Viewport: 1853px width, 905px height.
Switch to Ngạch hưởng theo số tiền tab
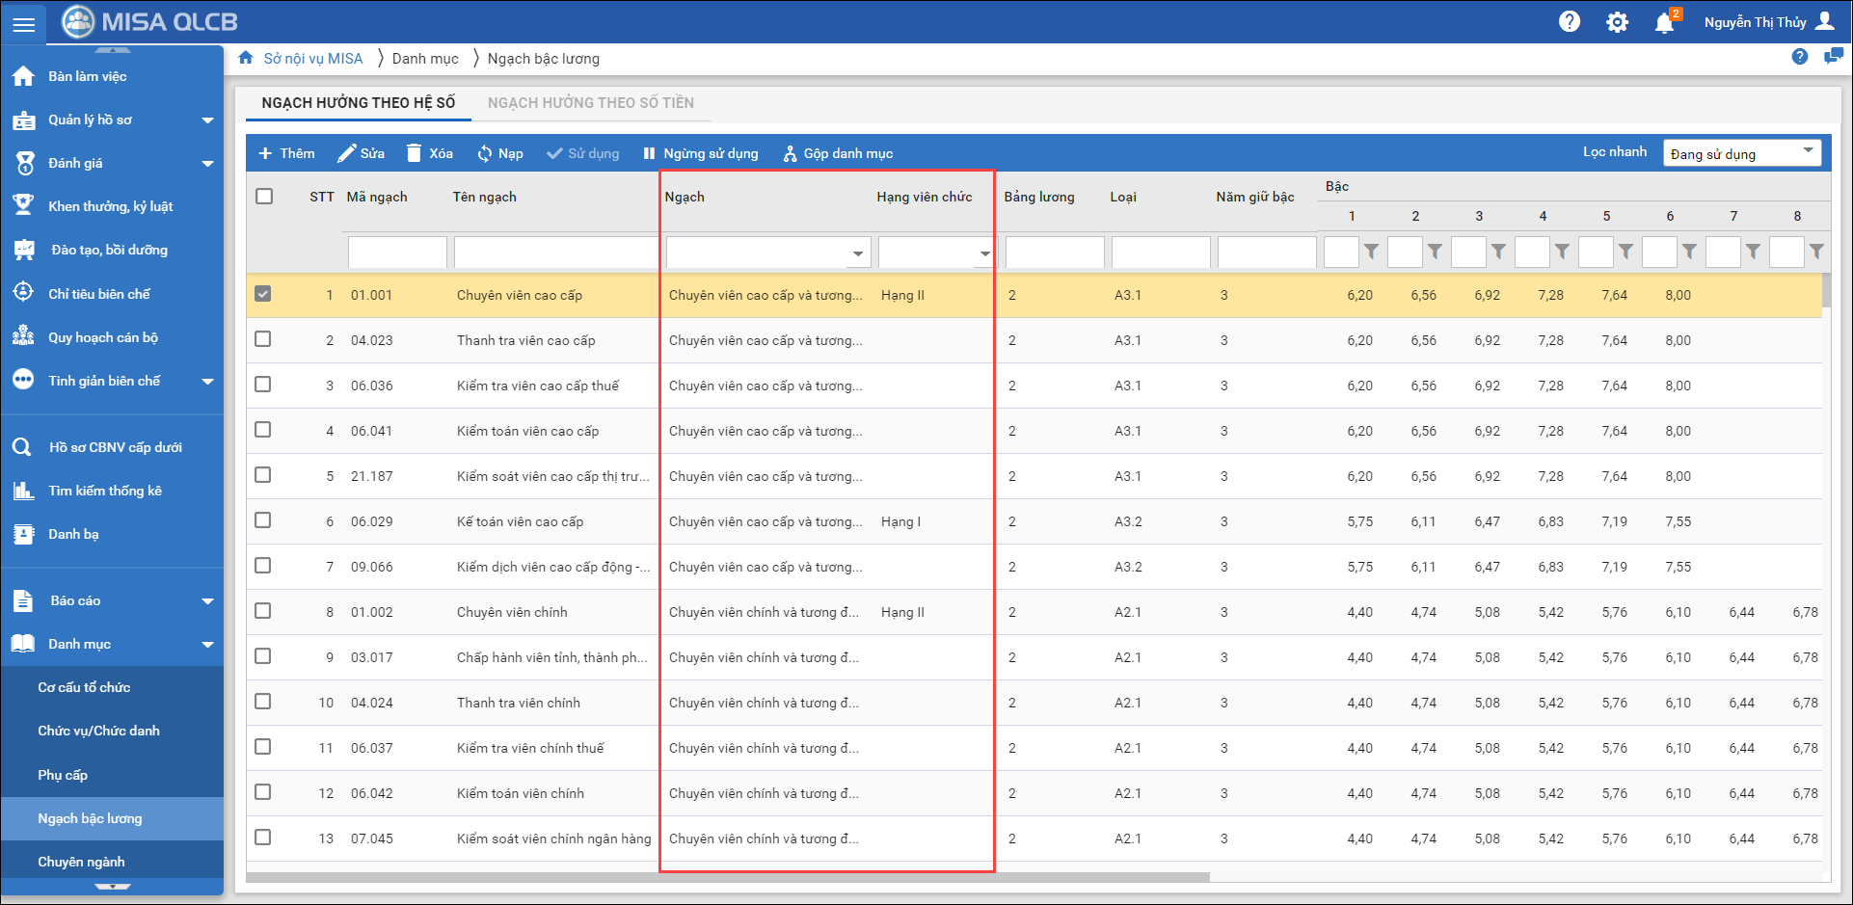point(590,102)
